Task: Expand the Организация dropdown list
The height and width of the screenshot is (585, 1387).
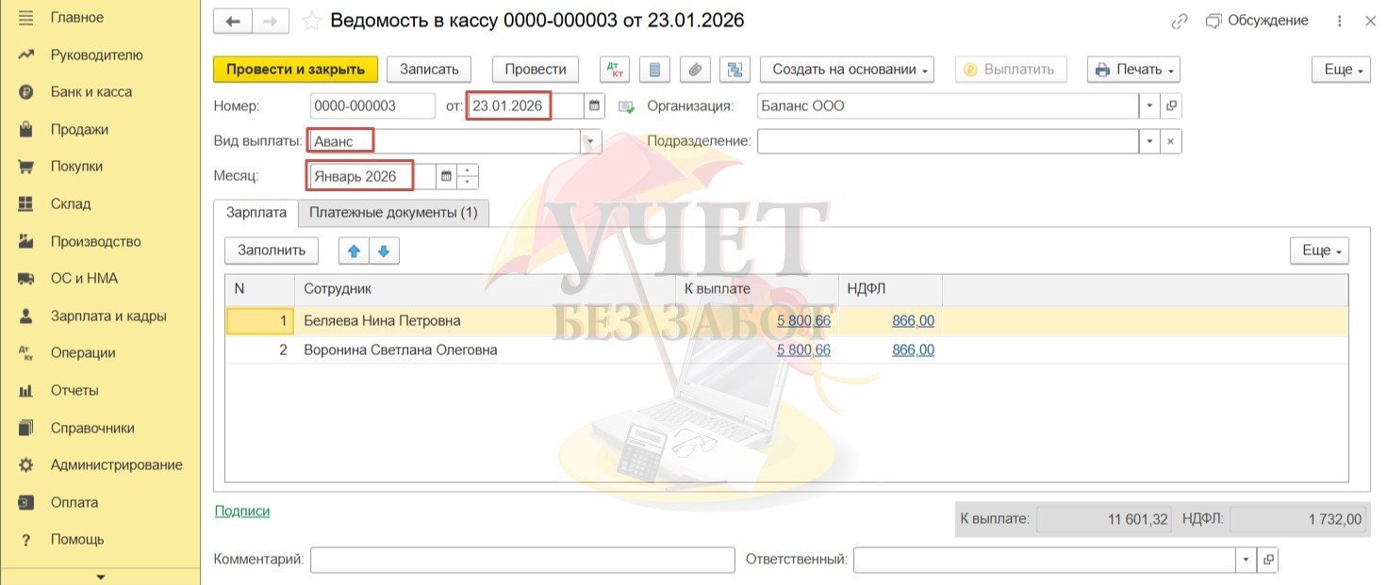Action: click(1149, 106)
